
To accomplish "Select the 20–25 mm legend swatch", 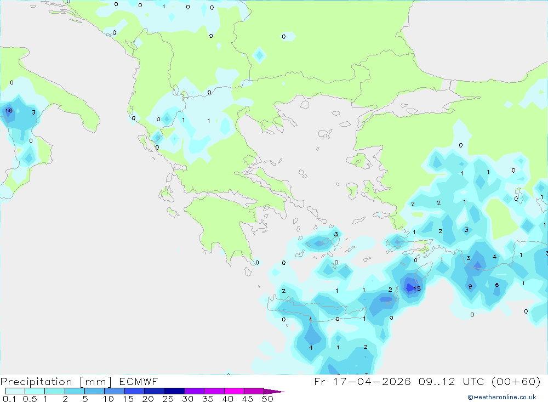I will pyautogui.click(x=154, y=391).
